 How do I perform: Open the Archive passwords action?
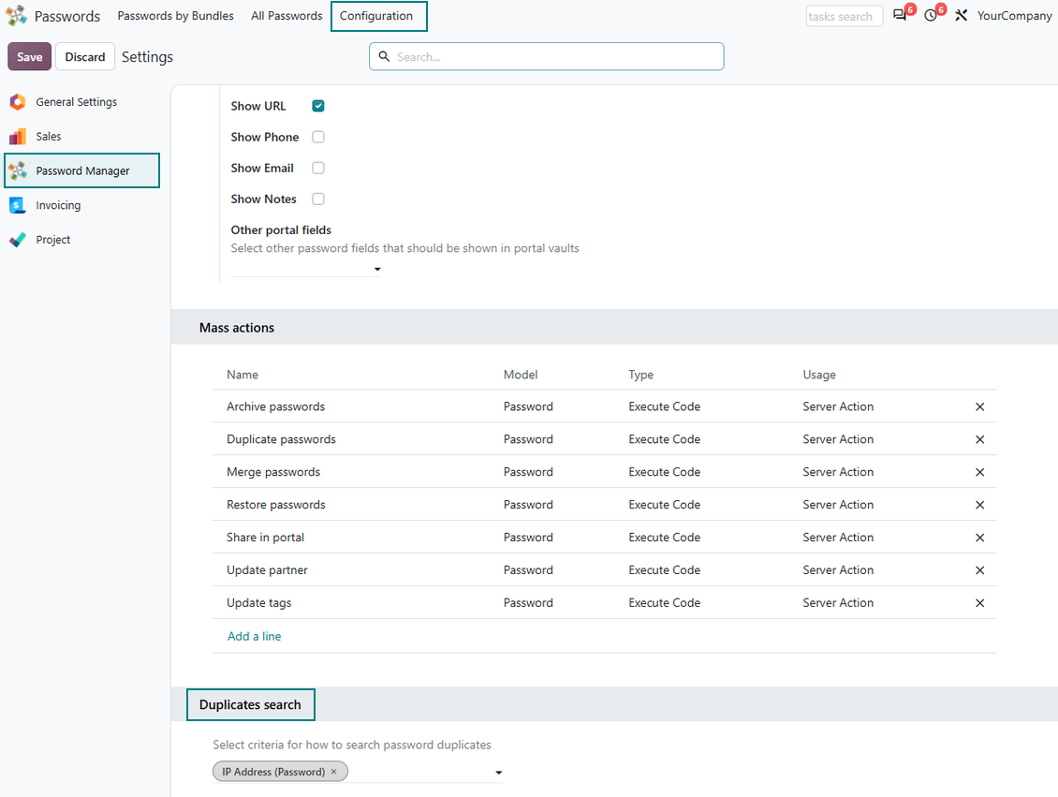pyautogui.click(x=276, y=406)
